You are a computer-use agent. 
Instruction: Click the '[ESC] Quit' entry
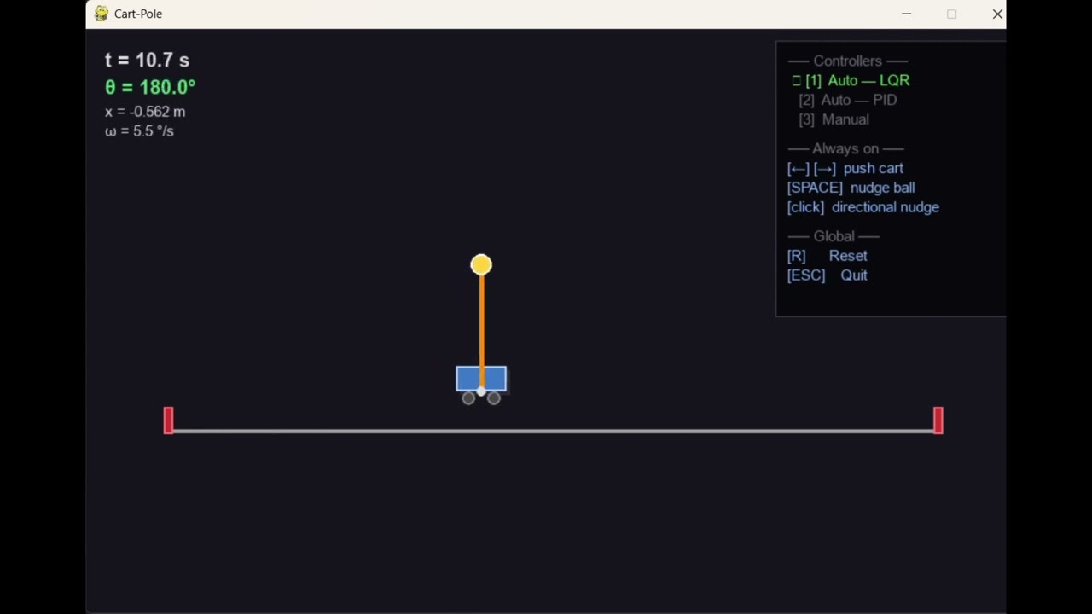coord(828,275)
